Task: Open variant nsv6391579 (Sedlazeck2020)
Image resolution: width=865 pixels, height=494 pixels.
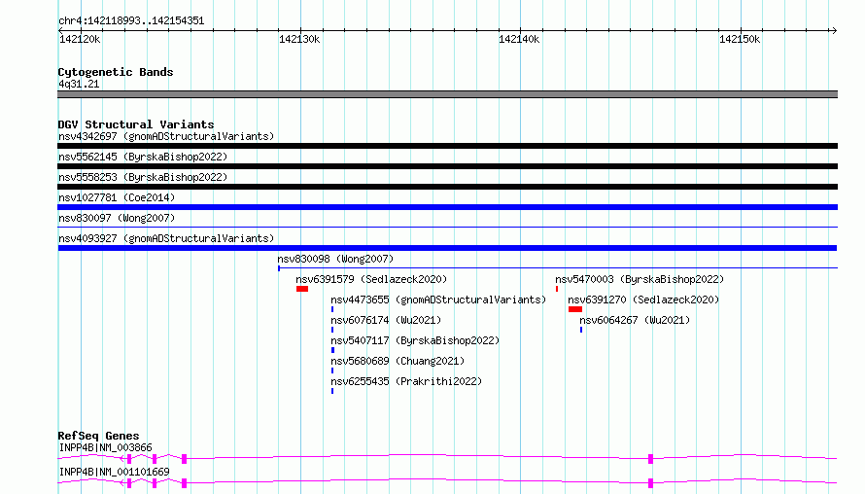Action: (x=371, y=279)
